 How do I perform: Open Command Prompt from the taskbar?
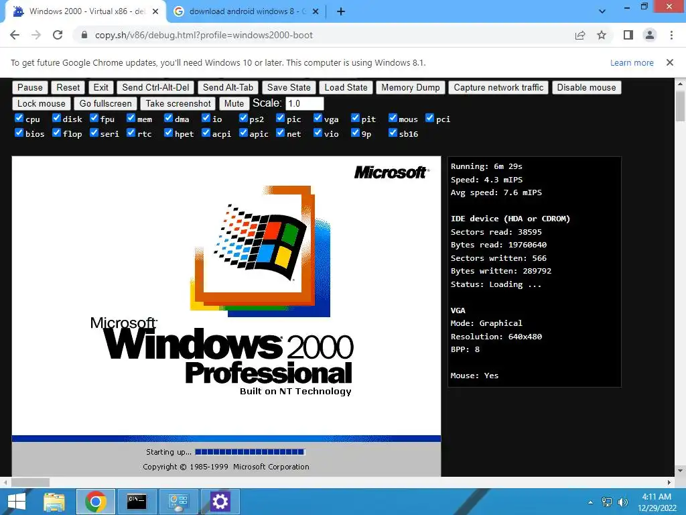click(137, 502)
